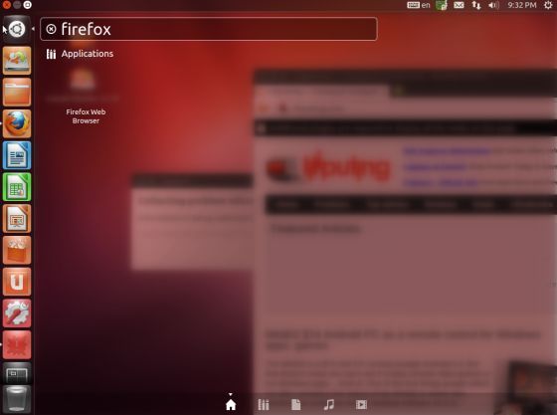Open the messaging mail indicator
Image resolution: width=557 pixels, height=415 pixels.
[459, 5]
